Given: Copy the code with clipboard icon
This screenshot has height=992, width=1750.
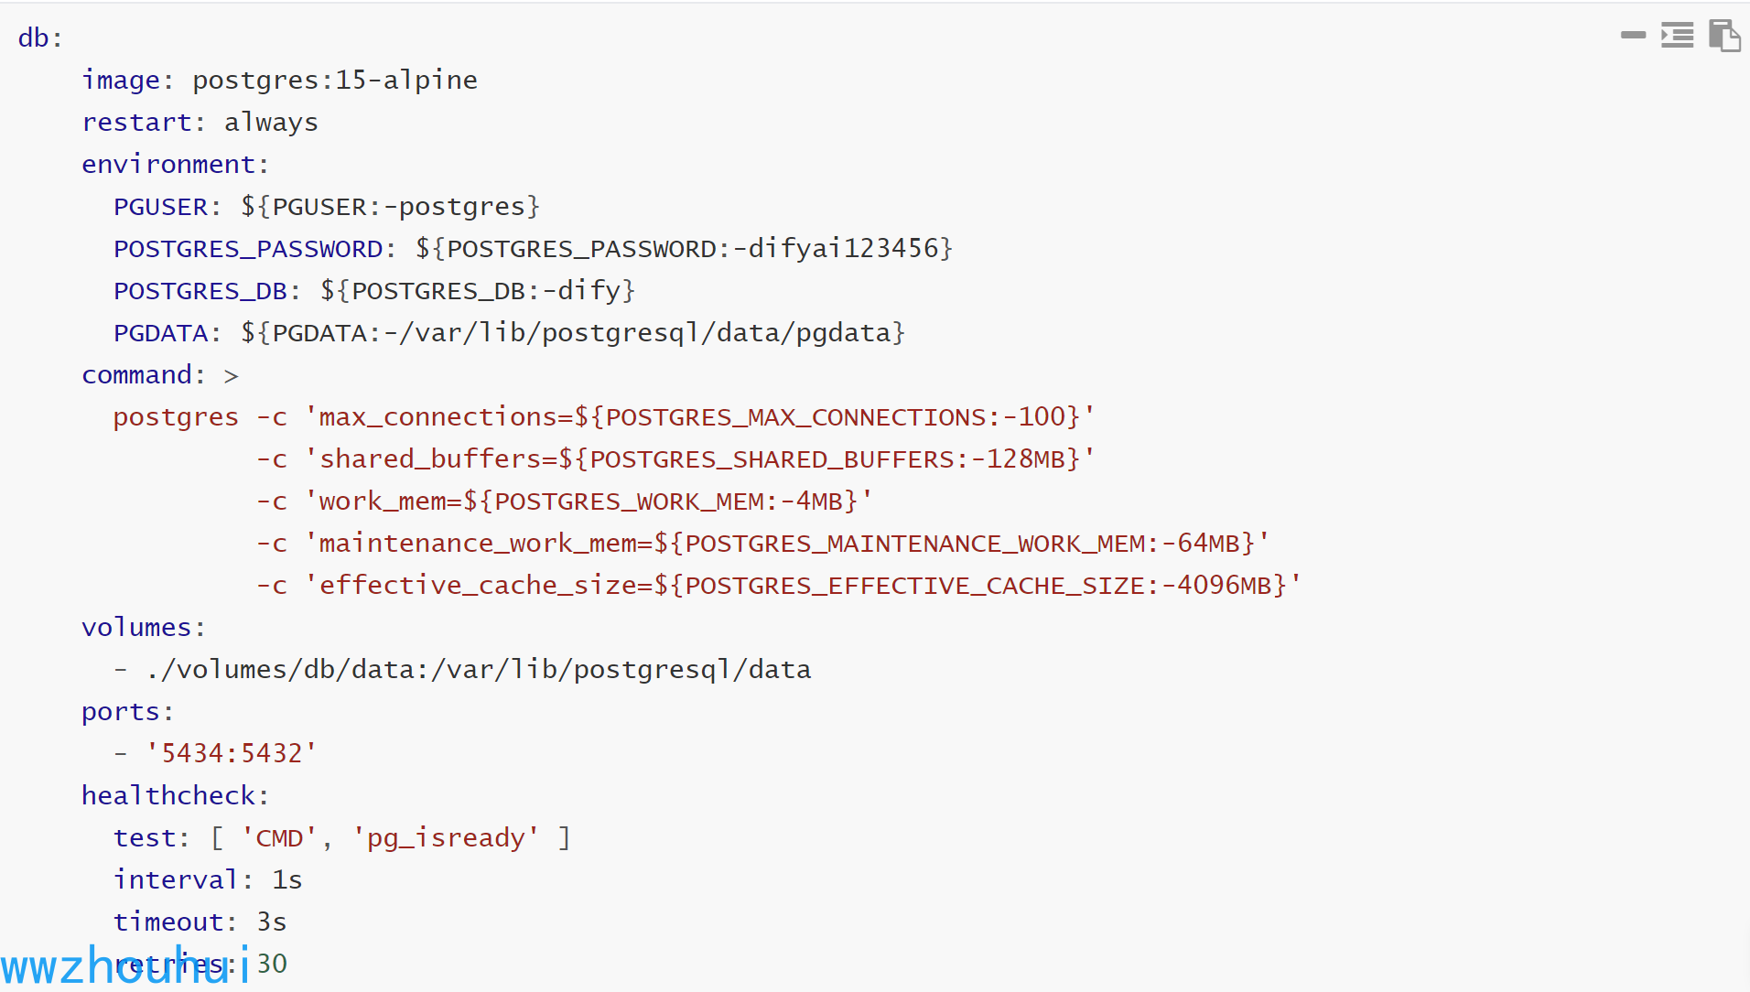Looking at the screenshot, I should coord(1724,36).
